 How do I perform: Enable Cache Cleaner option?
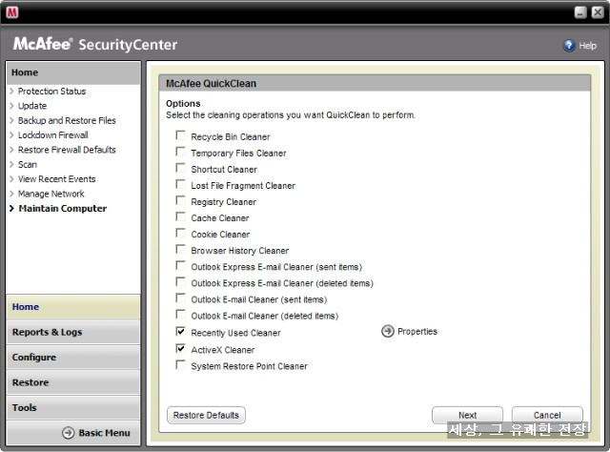point(180,216)
